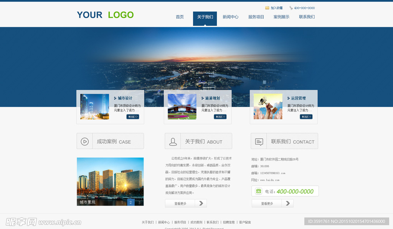The image size is (393, 229).
Task: Open the 招聘信息 footer link
Action: 229,222
